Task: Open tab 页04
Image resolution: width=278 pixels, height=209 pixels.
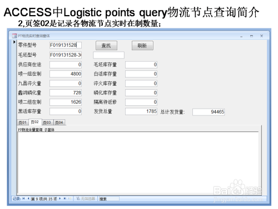Action: point(59,123)
